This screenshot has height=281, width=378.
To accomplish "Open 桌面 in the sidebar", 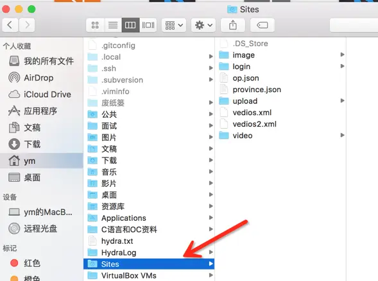I will pyautogui.click(x=41, y=178).
